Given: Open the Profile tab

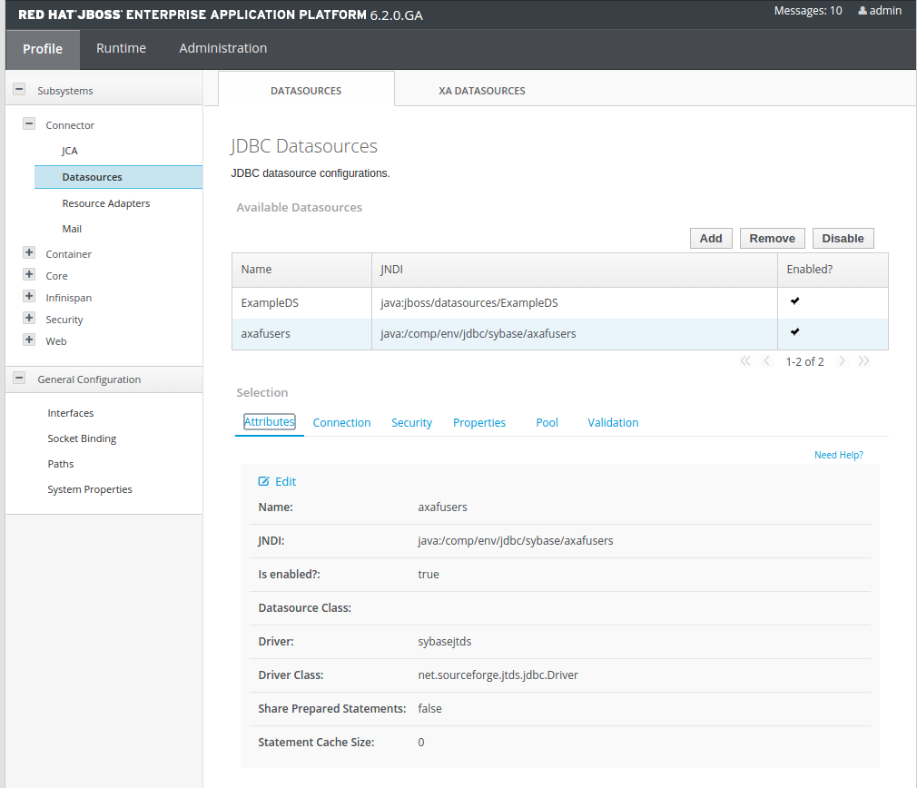Looking at the screenshot, I should click(43, 49).
